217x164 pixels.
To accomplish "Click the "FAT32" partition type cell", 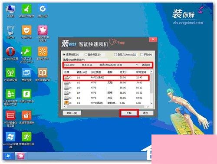I will 97,78.
